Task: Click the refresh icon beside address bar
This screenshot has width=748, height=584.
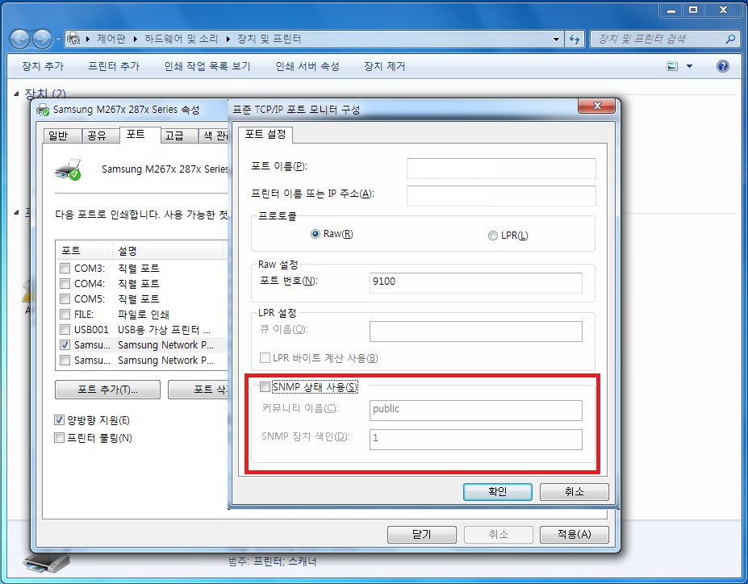Action: [575, 39]
